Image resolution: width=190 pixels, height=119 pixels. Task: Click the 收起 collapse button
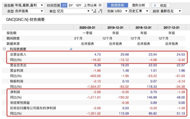[161, 5]
